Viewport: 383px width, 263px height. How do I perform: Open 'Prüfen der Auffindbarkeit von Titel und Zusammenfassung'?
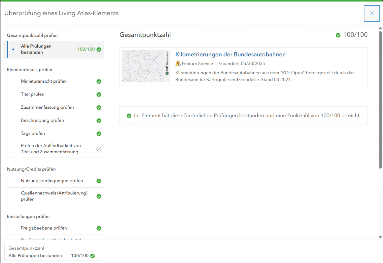(55, 149)
